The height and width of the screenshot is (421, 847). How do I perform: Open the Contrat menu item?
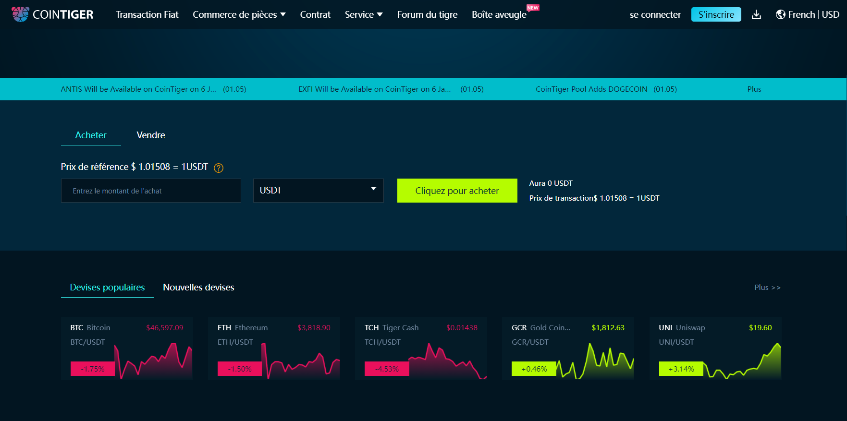click(315, 14)
